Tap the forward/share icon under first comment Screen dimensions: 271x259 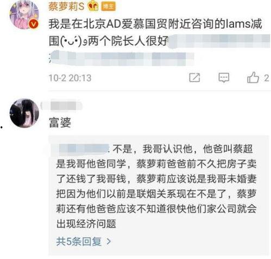coord(194,78)
